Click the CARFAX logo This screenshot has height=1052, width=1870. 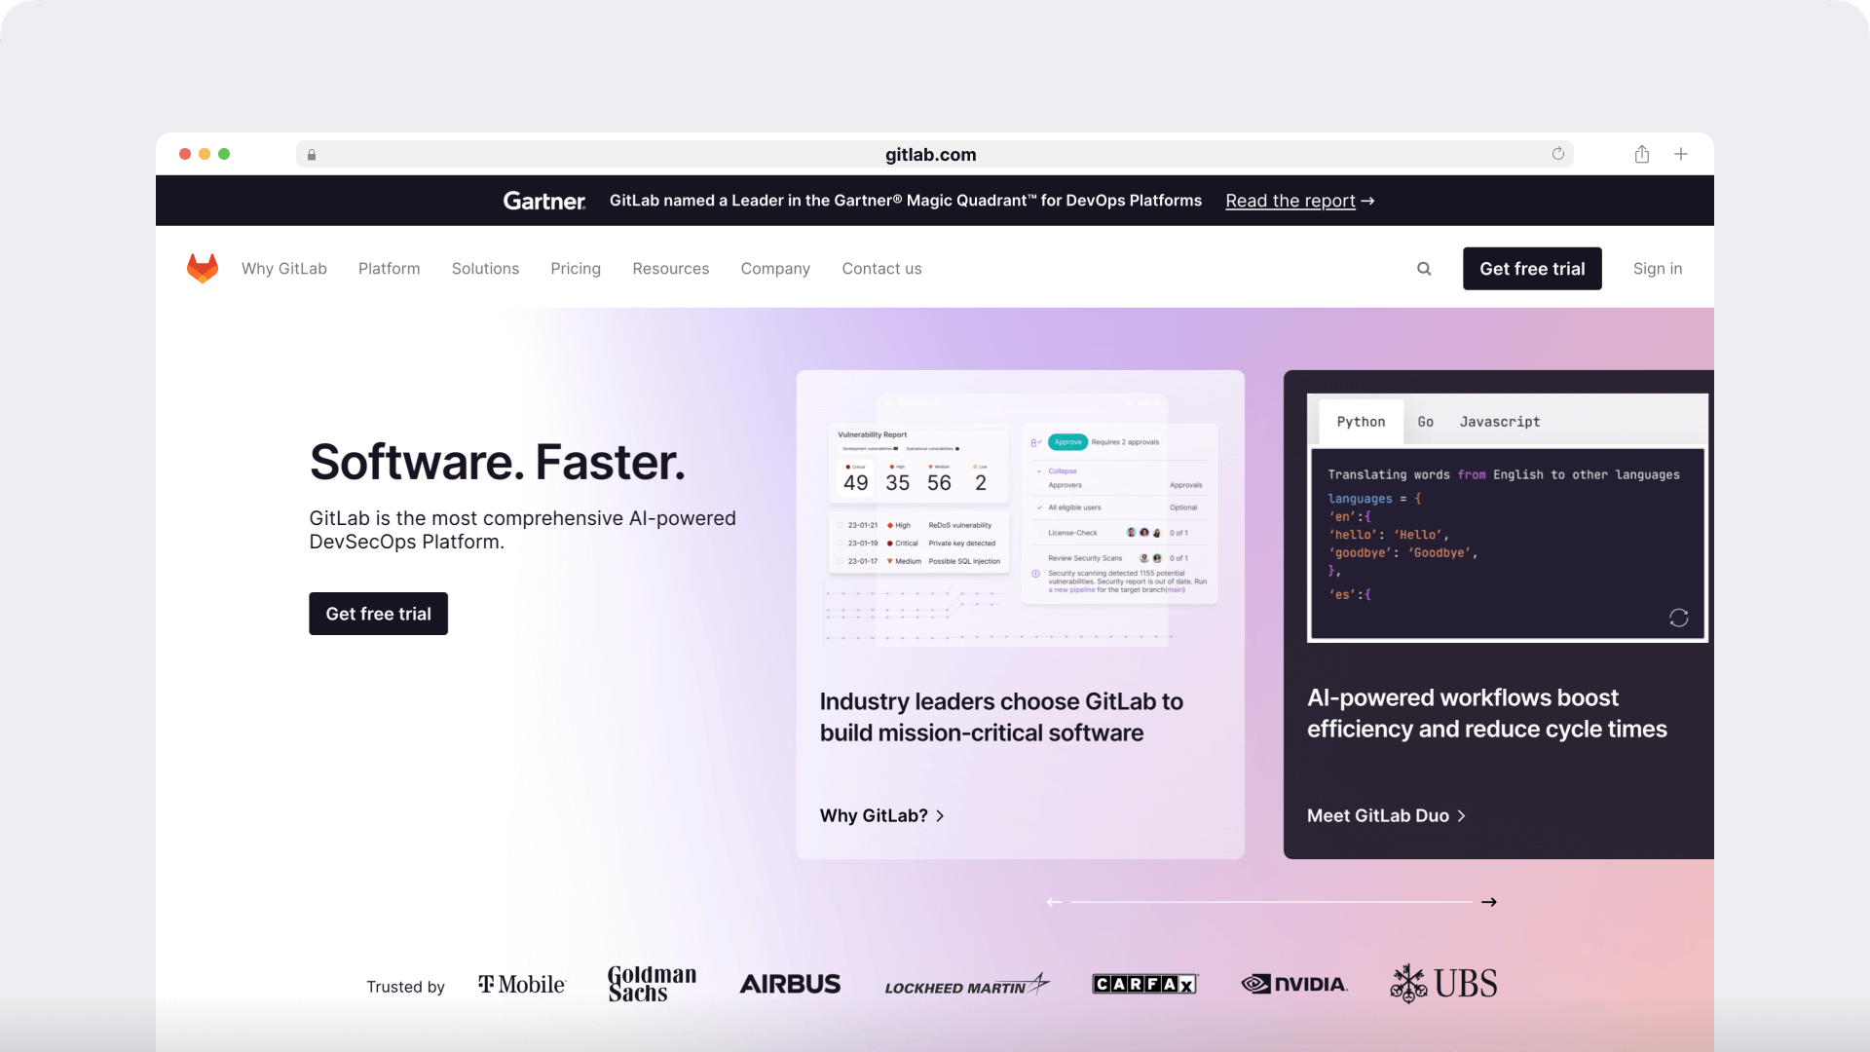click(x=1145, y=984)
